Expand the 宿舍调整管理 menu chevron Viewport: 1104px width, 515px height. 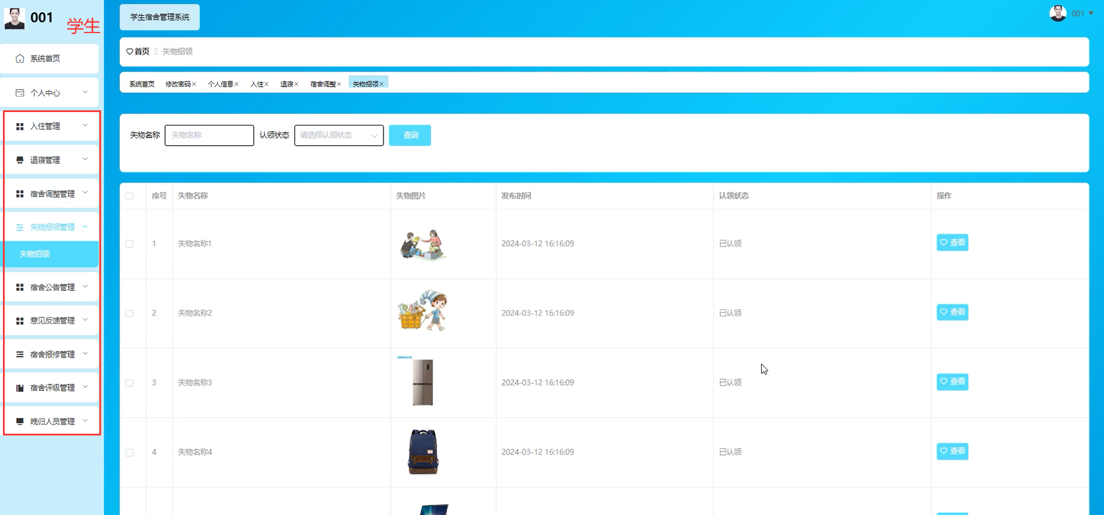pos(85,192)
